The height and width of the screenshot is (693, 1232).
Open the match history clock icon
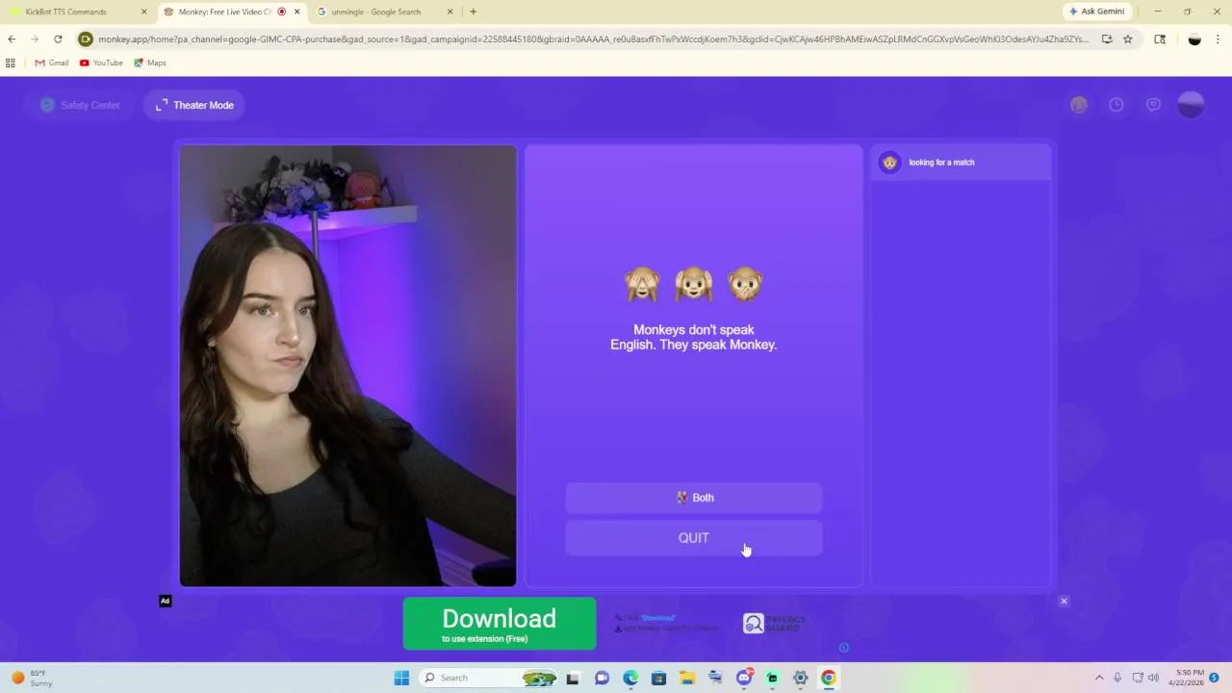click(x=1116, y=105)
